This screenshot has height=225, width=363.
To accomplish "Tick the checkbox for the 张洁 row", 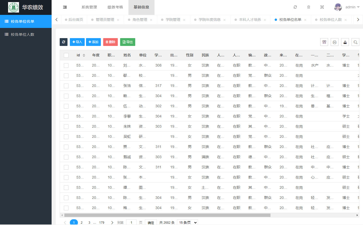I will pos(66,86).
